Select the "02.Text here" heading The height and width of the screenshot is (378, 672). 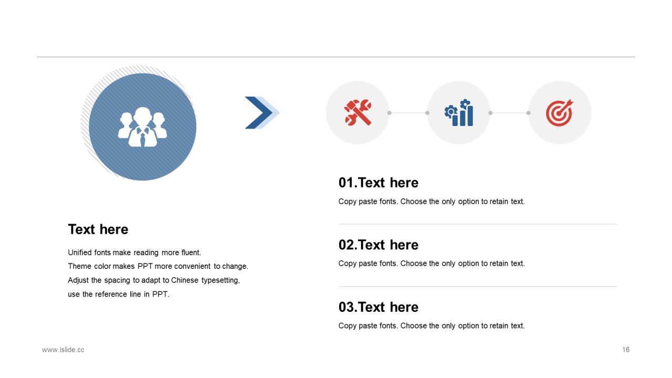(x=379, y=245)
